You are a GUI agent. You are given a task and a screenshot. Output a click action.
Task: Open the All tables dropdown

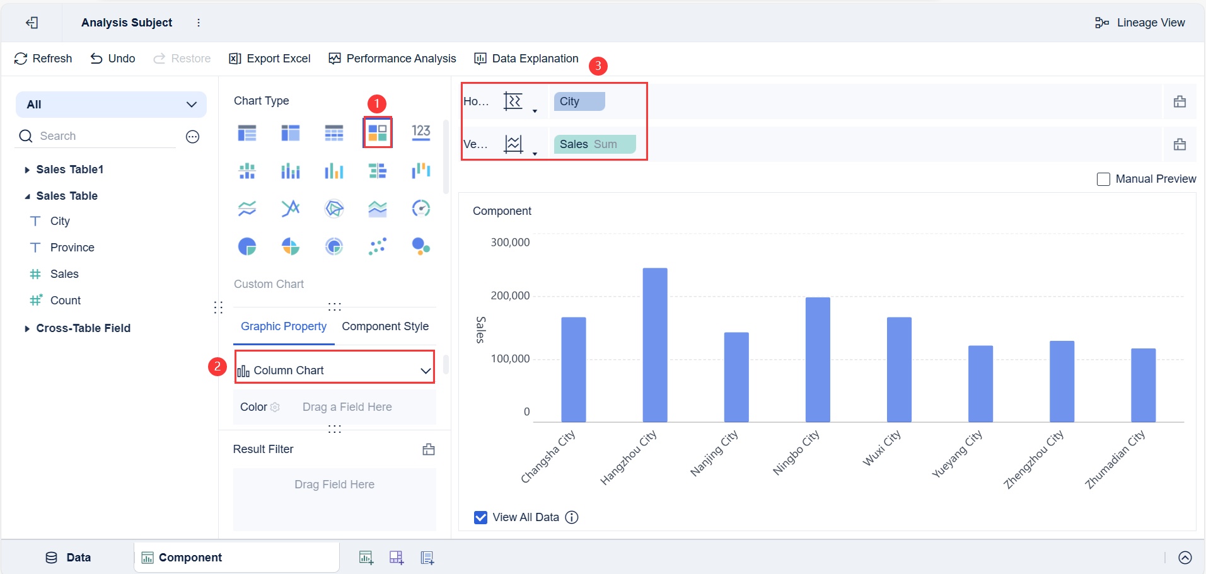(111, 105)
